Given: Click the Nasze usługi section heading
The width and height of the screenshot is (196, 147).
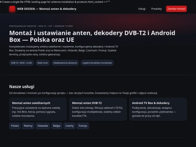Looking at the screenshot, I should (x=22, y=87).
